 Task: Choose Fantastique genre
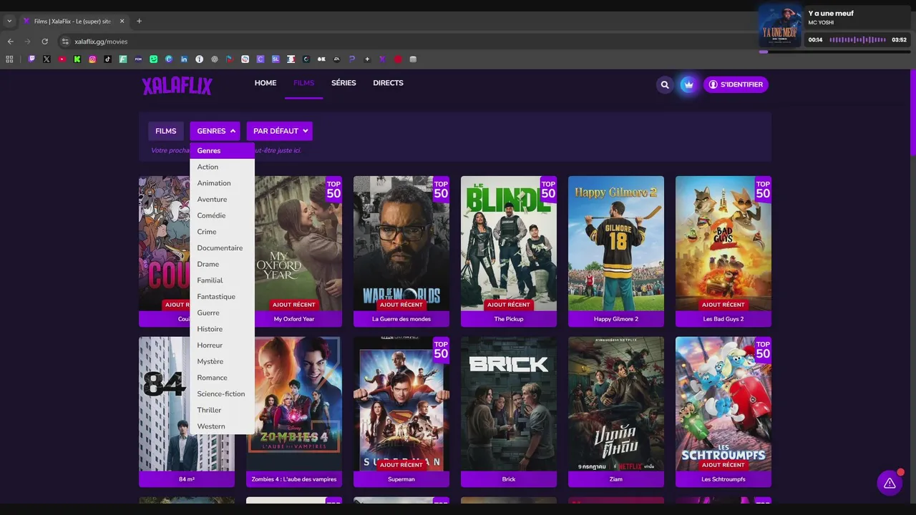click(x=222, y=297)
